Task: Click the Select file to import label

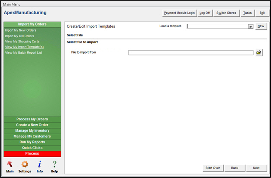Action: (82, 42)
